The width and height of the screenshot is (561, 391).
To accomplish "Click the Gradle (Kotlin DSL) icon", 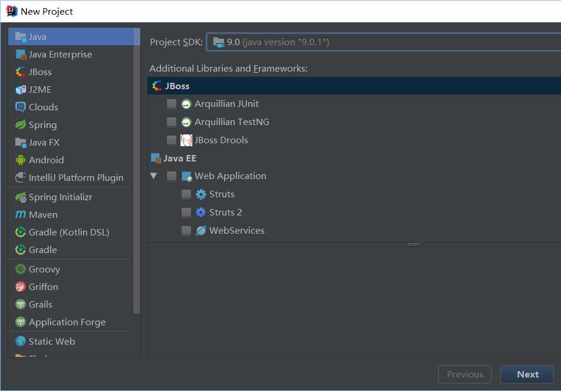I will click(21, 232).
